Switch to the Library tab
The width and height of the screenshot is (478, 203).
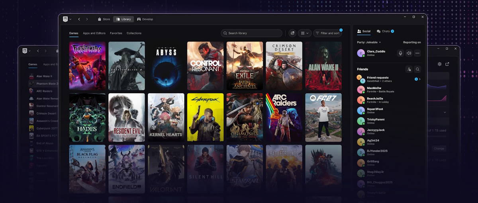coord(123,19)
